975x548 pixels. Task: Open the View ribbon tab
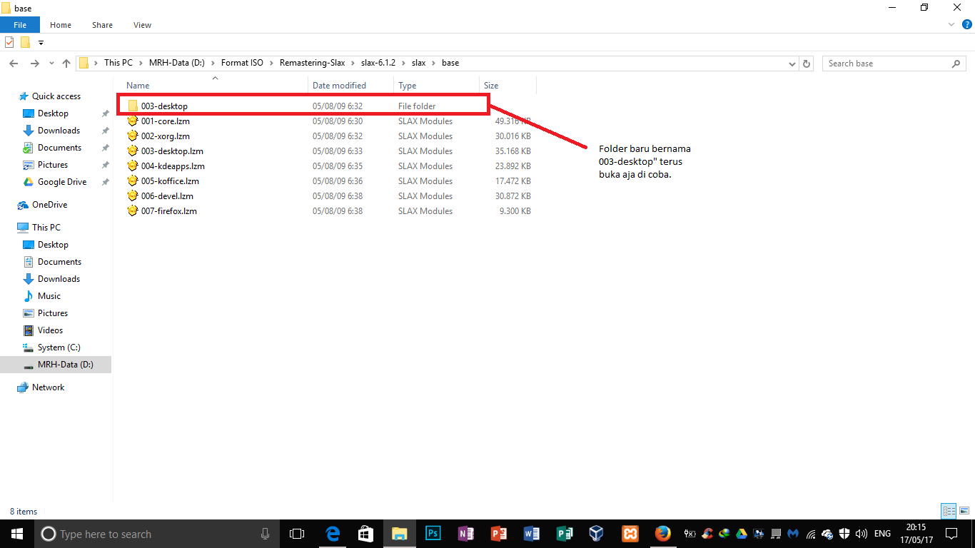(x=143, y=25)
